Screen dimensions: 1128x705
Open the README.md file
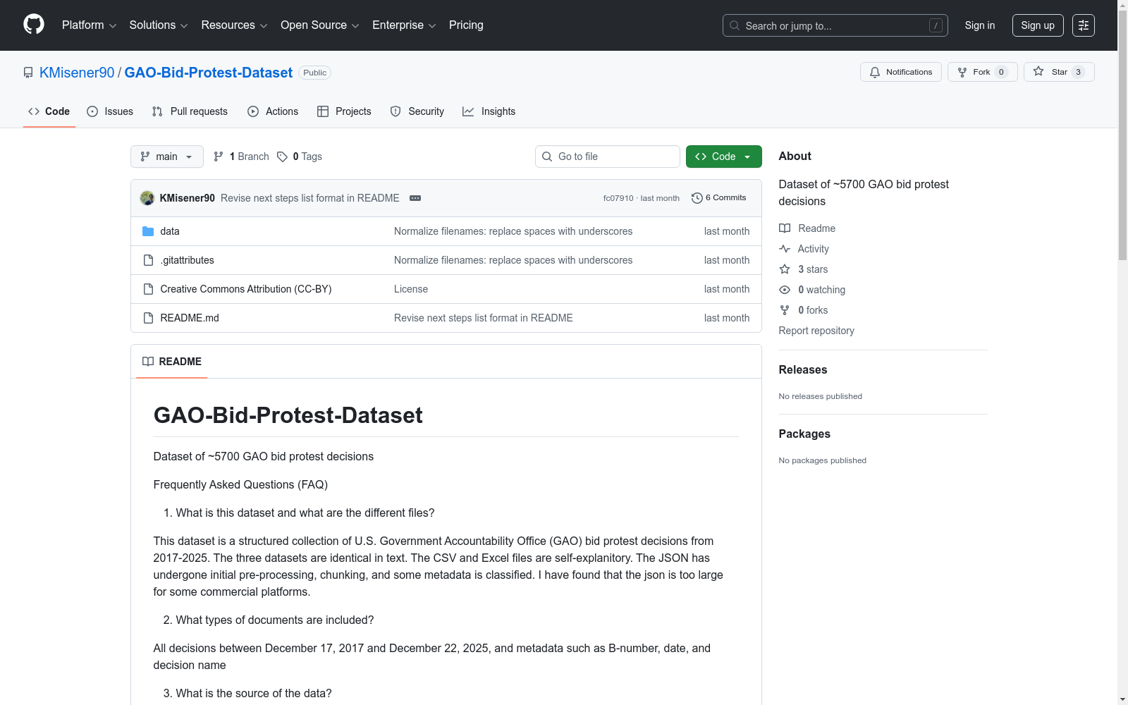(x=190, y=318)
